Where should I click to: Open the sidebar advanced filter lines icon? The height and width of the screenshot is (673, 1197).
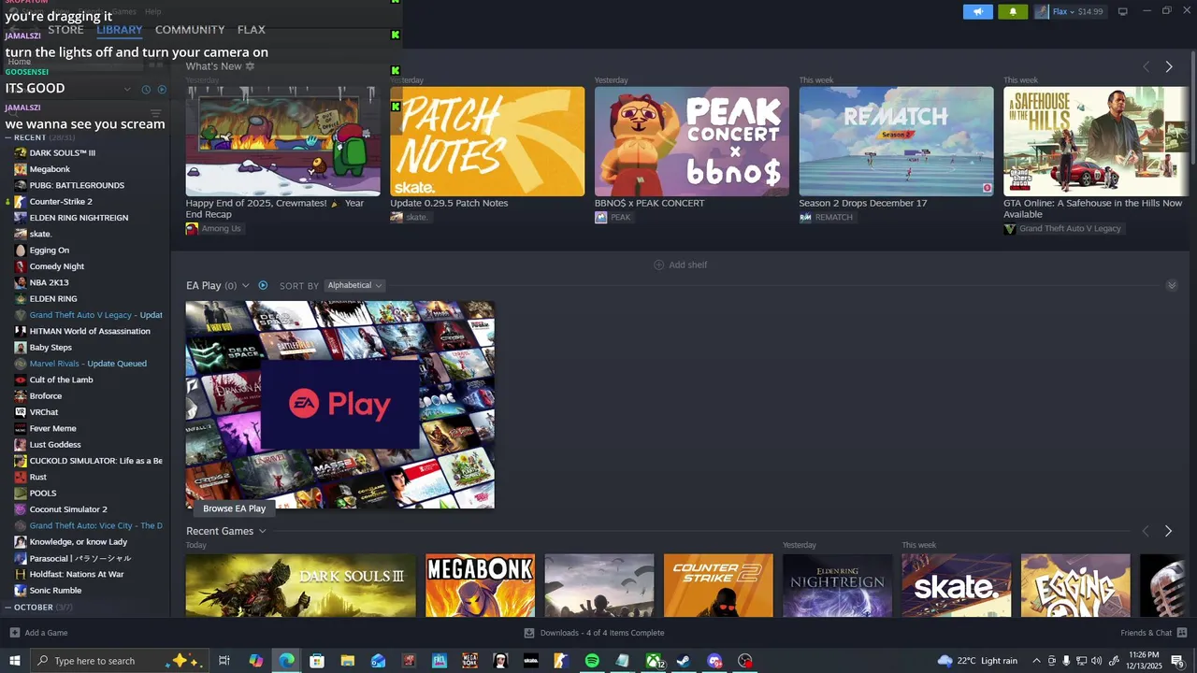tap(155, 114)
